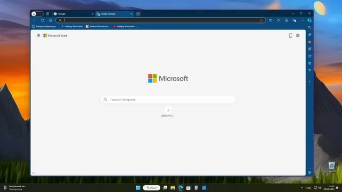
Task: Add page to favorites star in address bar
Action: (x=261, y=20)
